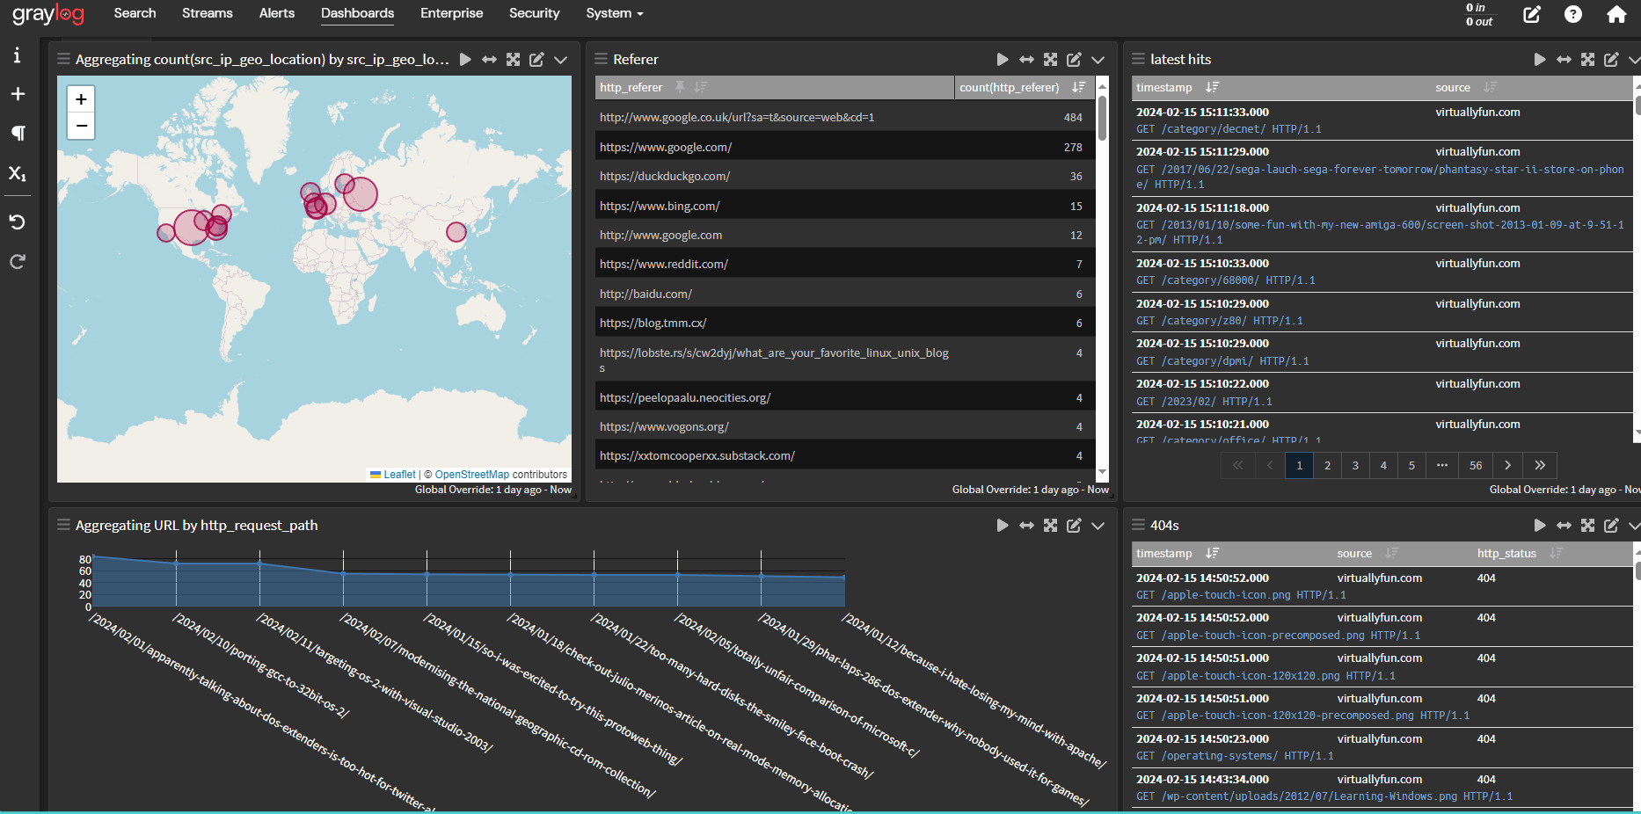Open the help question mark icon
The image size is (1641, 814).
tap(1573, 14)
